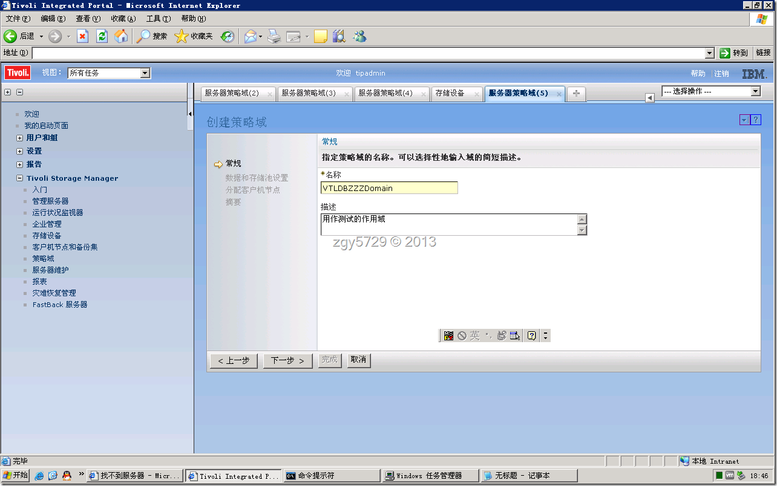Click the IME MSPY logo icon
777x486 pixels.
tap(448, 335)
